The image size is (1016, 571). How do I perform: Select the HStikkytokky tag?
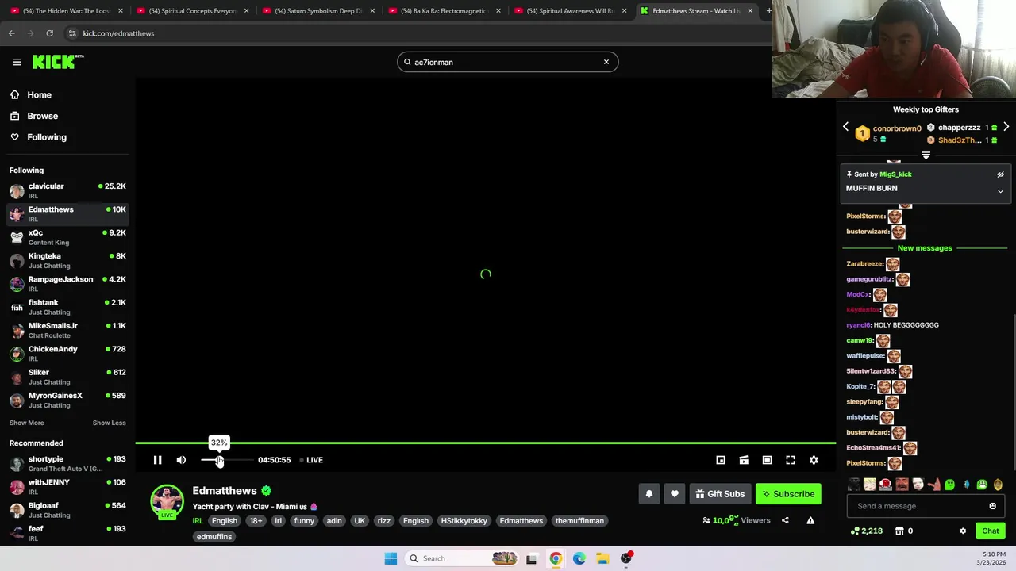464,521
